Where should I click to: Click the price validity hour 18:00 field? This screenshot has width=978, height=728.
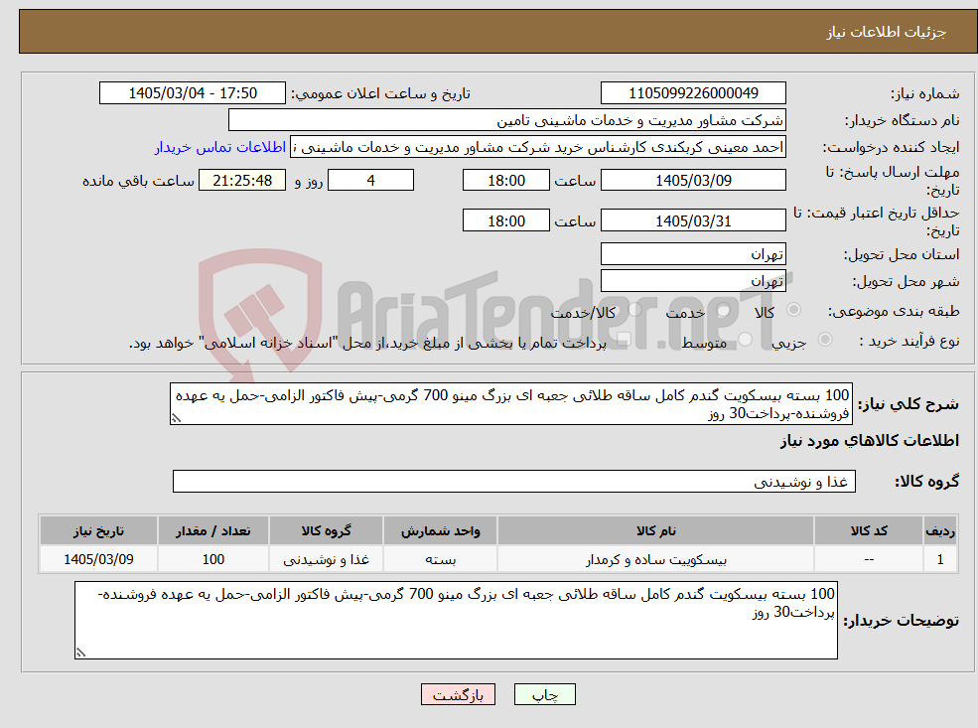pos(505,220)
